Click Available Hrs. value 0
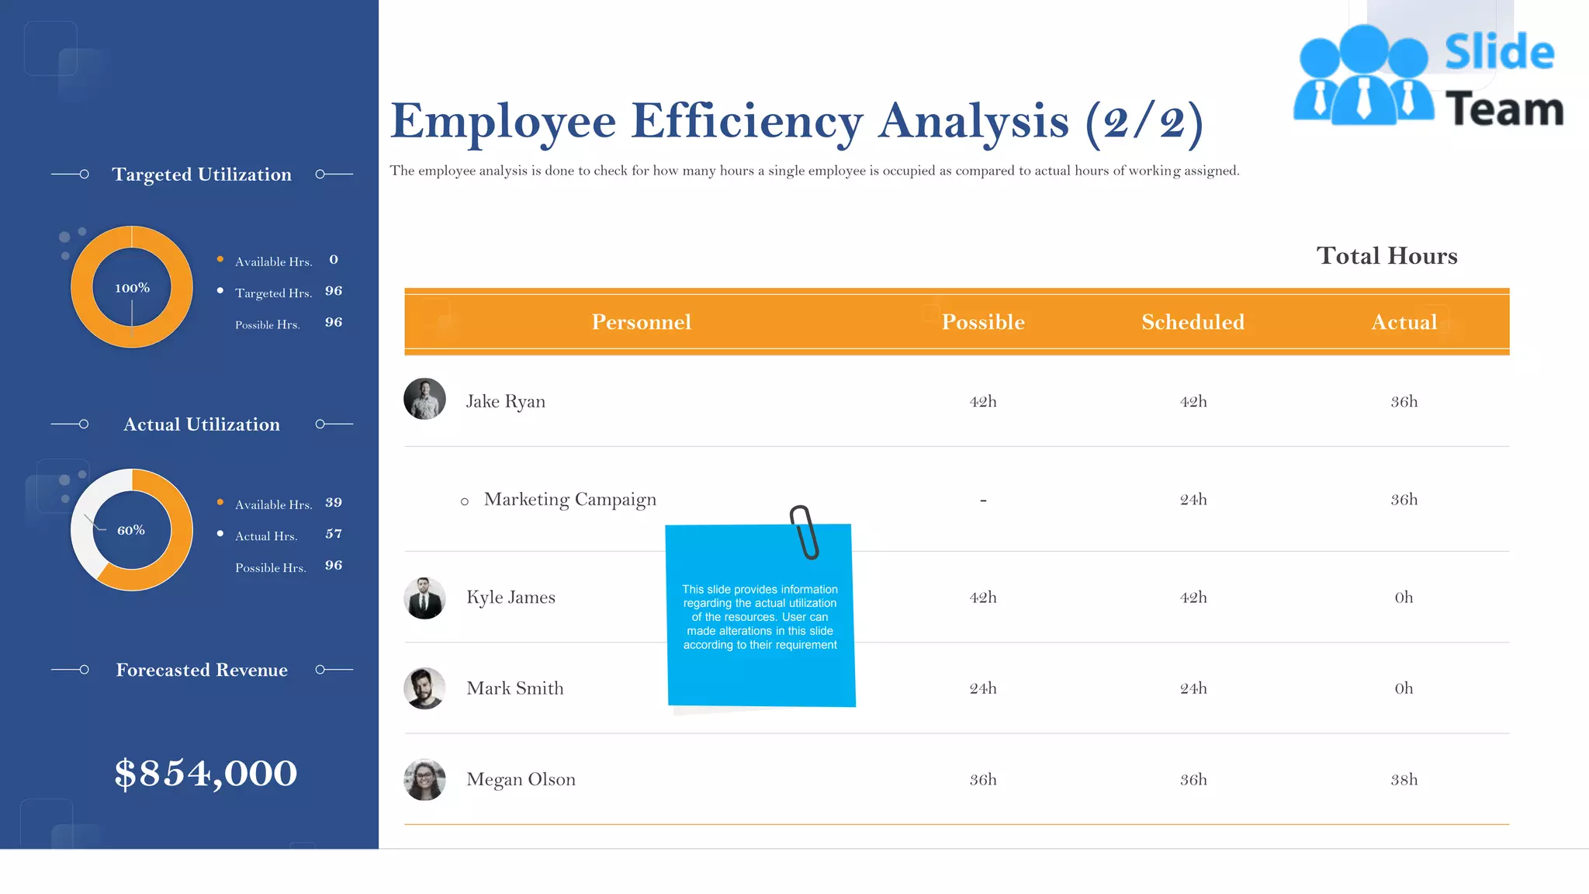The height and width of the screenshot is (894, 1589). [x=334, y=259]
